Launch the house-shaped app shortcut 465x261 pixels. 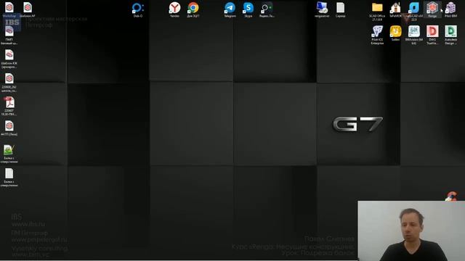click(395, 8)
